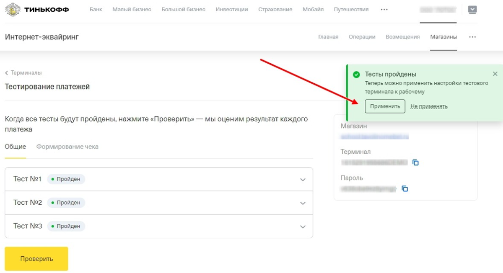503x273 pixels.
Task: Click the Не применять link
Action: (x=429, y=107)
